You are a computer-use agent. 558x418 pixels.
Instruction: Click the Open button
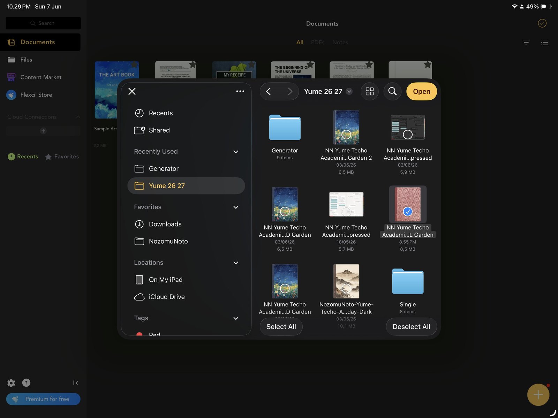[x=421, y=91]
